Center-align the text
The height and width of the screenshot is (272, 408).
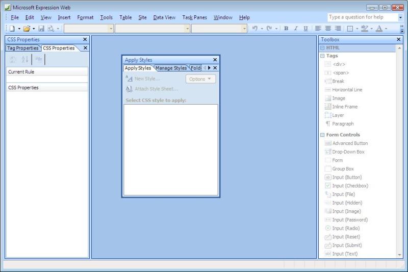pyautogui.click(x=328, y=29)
